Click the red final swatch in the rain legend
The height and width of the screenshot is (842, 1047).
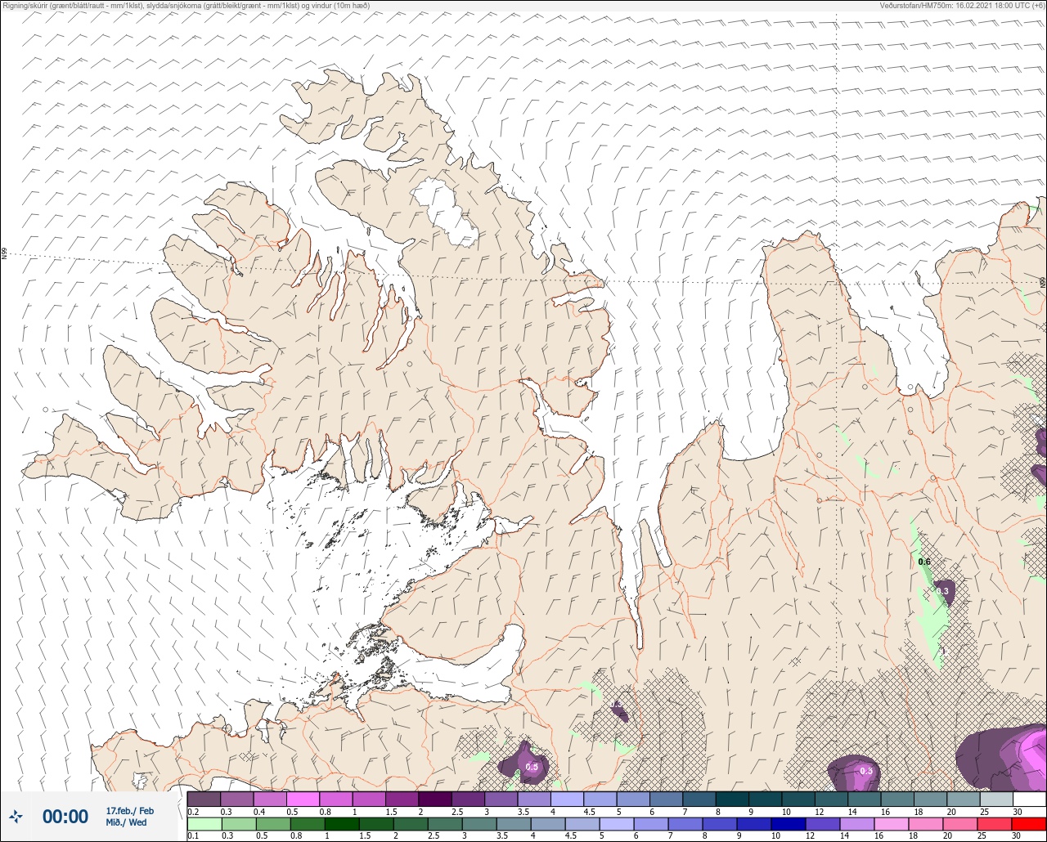point(1029,824)
